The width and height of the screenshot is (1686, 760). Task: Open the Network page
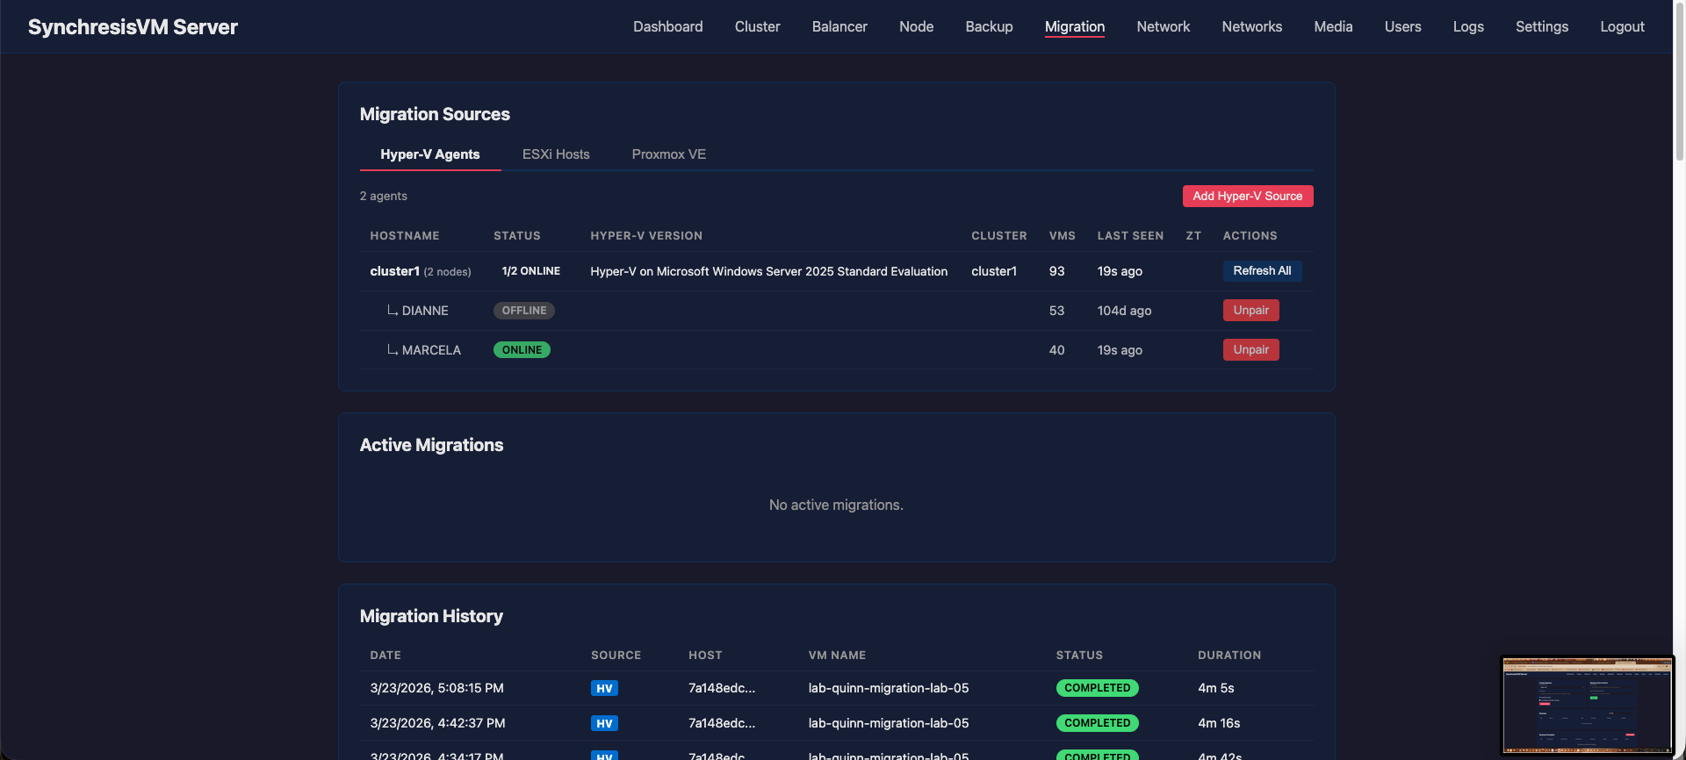coord(1163,26)
